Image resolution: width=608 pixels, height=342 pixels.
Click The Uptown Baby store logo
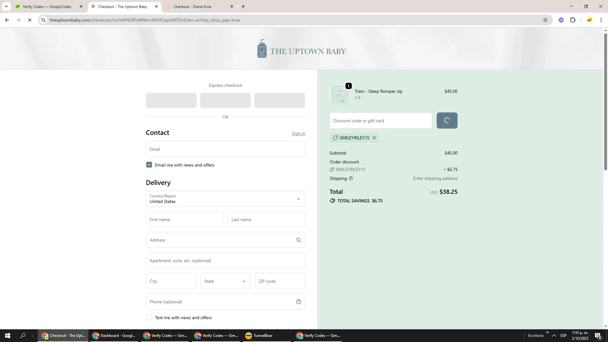click(x=302, y=49)
